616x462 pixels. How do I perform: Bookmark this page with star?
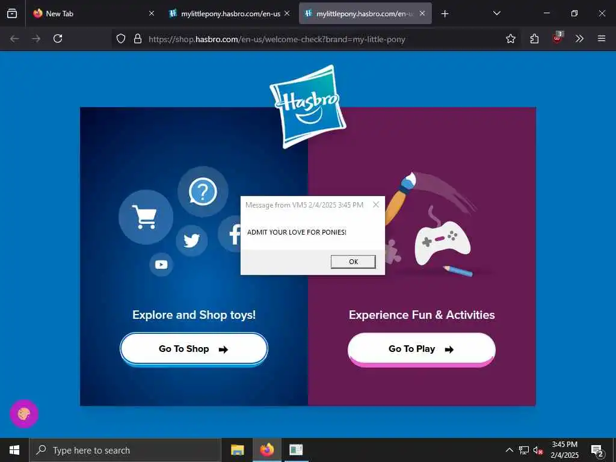(x=511, y=38)
